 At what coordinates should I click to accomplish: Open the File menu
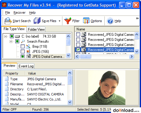[x=7, y=13]
